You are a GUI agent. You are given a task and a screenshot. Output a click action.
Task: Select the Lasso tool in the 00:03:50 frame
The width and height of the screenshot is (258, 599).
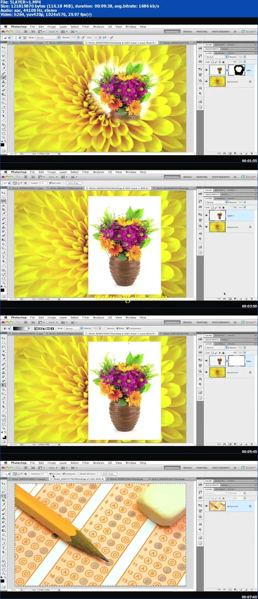[x=4, y=201]
